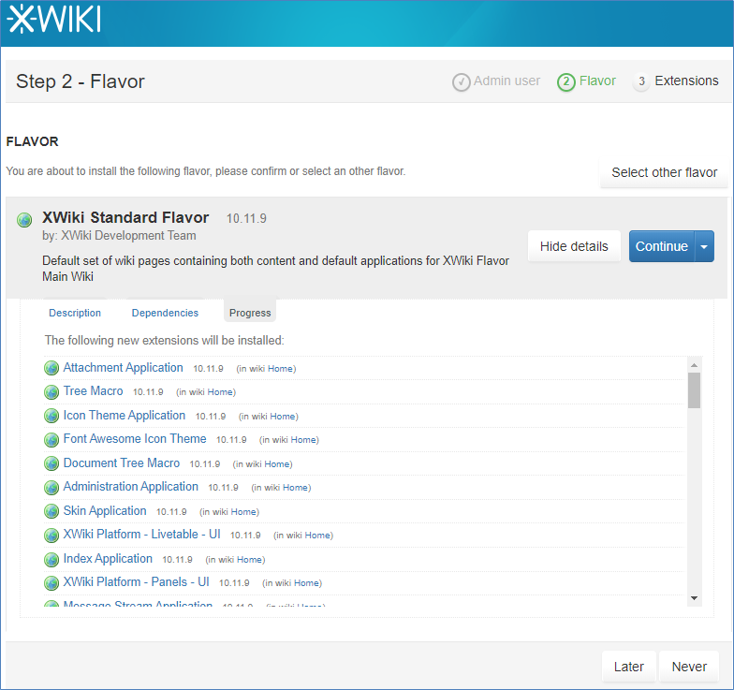
Task: Click the extension list scrollbar thumb
Action: [x=695, y=390]
